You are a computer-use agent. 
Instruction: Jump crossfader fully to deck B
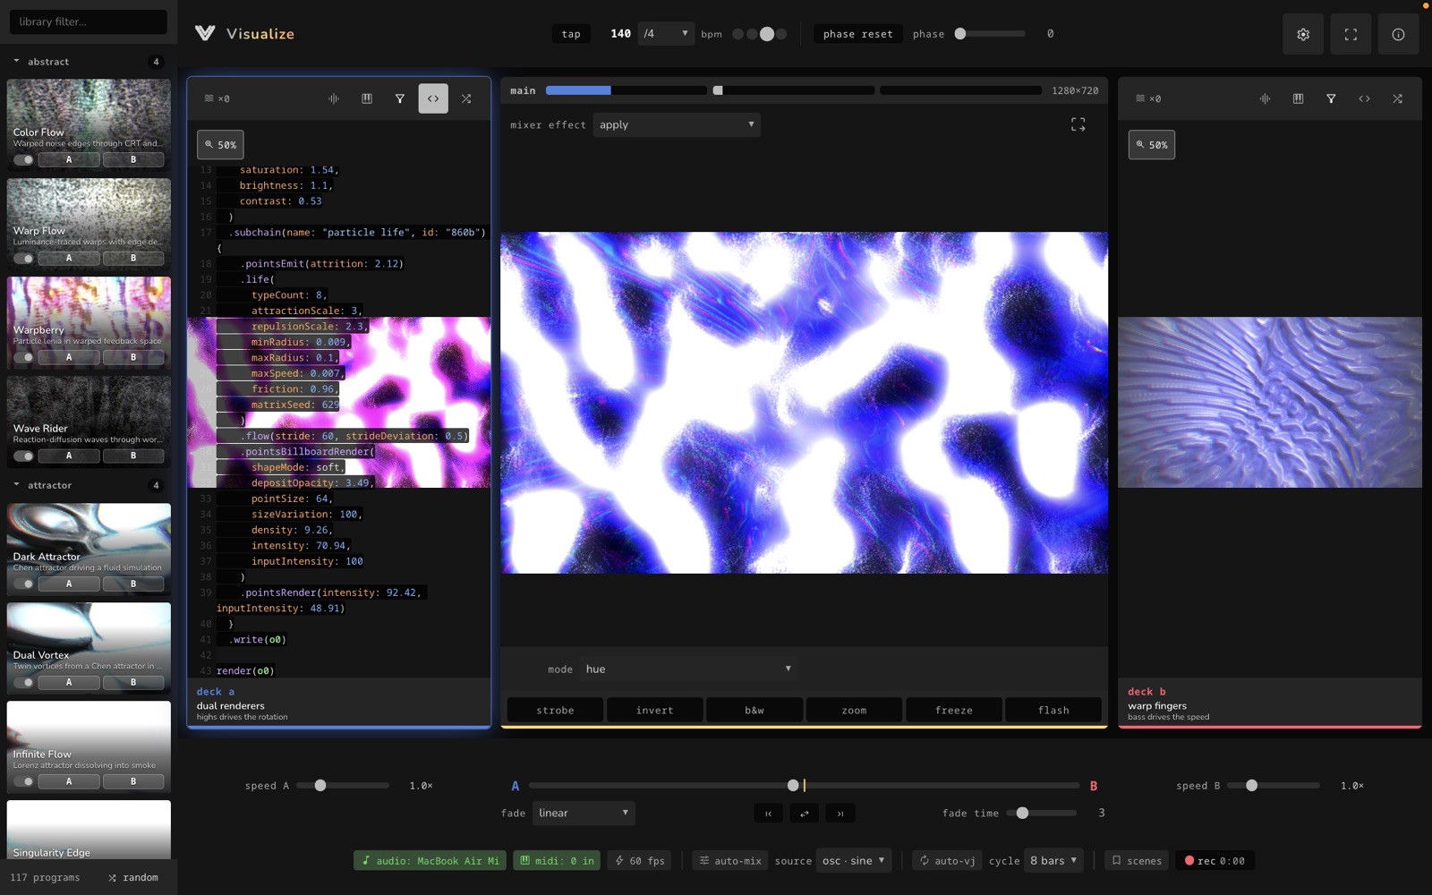click(x=840, y=814)
